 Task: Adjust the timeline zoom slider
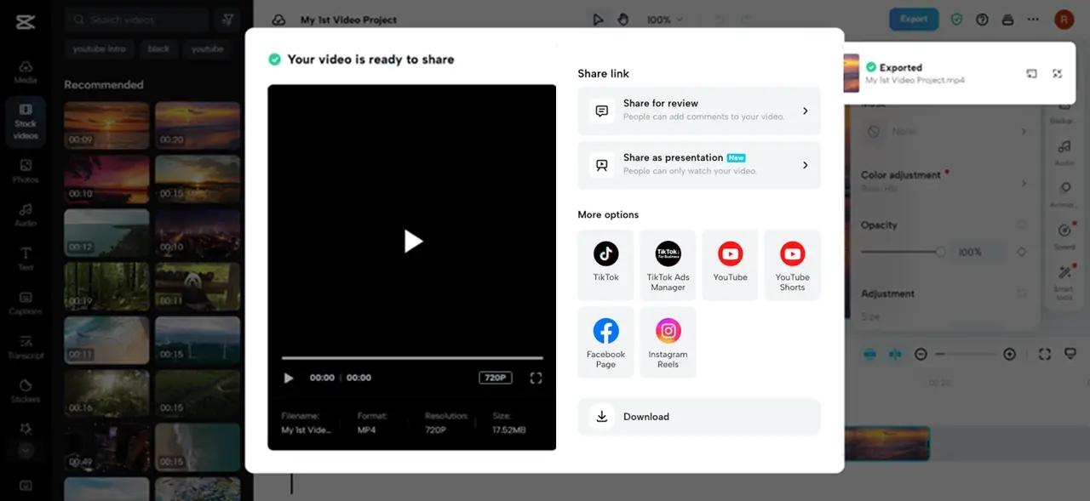[x=965, y=354]
